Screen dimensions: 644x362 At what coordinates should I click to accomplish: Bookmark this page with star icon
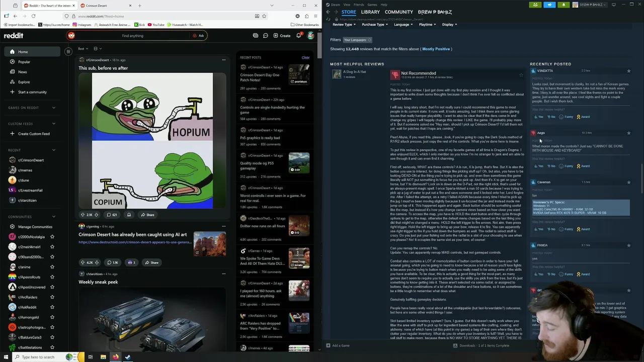264,16
